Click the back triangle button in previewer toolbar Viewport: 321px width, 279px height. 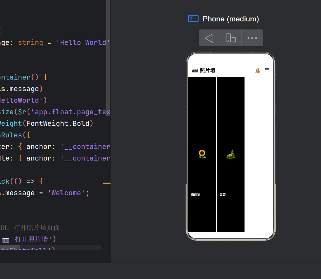[209, 38]
